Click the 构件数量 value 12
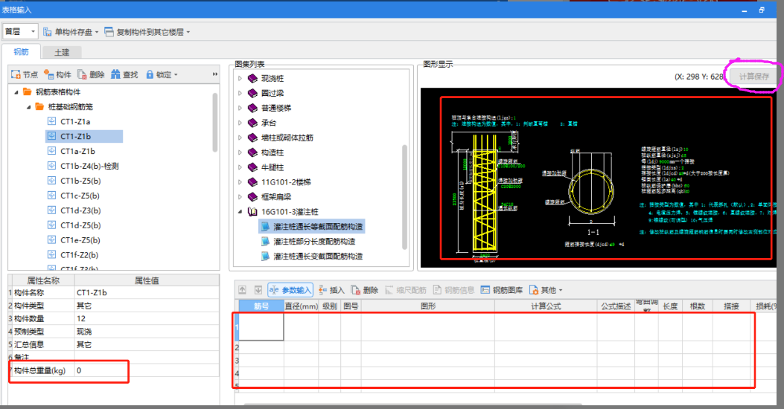Screen dimensions: 784x409 click(147, 318)
